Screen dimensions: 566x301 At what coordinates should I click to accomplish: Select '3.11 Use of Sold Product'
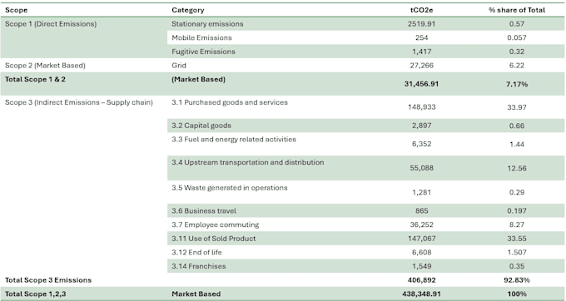tap(214, 239)
